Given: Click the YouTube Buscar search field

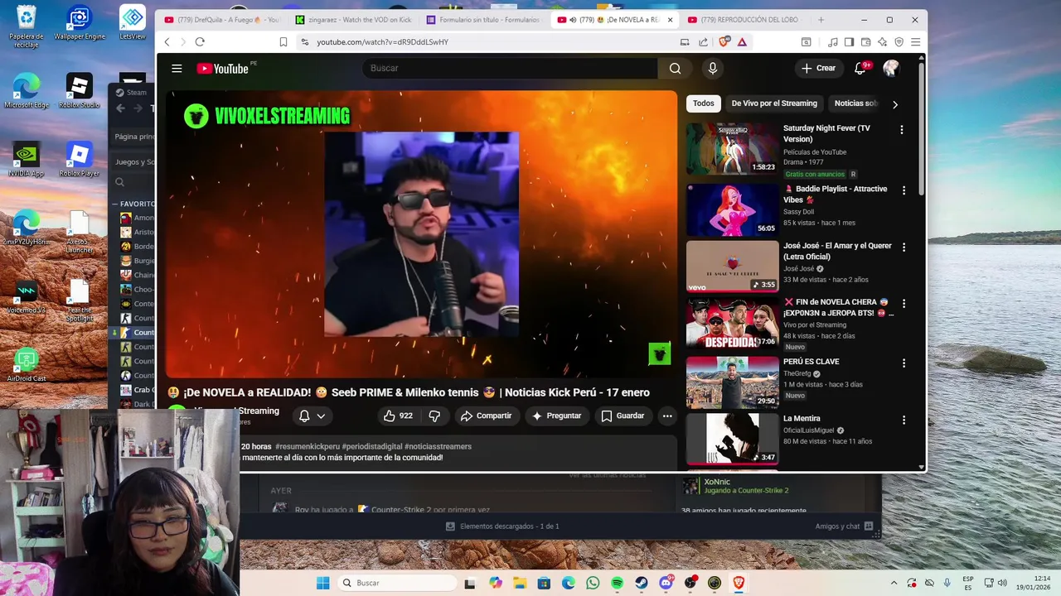Looking at the screenshot, I should [x=510, y=69].
